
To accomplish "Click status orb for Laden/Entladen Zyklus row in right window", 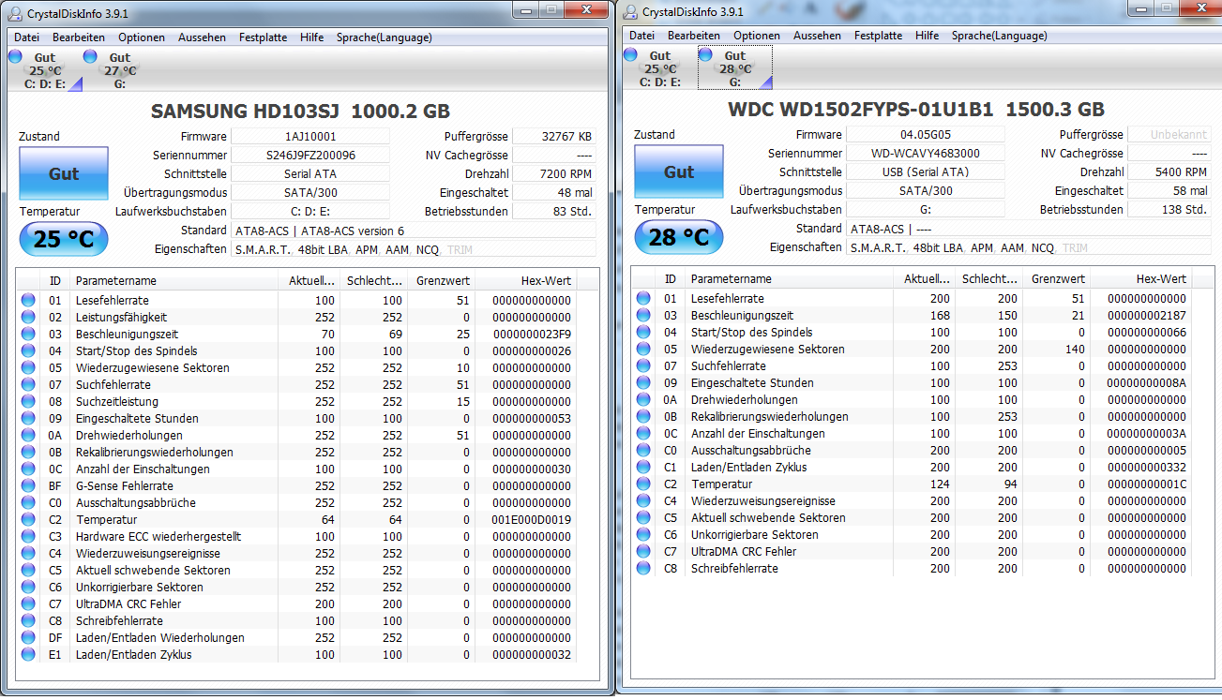I will coord(643,467).
